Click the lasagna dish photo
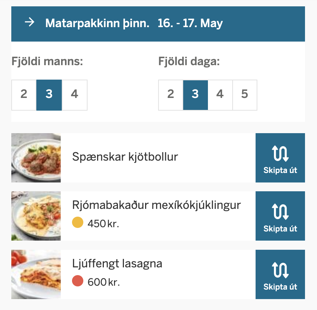 pos(36,274)
